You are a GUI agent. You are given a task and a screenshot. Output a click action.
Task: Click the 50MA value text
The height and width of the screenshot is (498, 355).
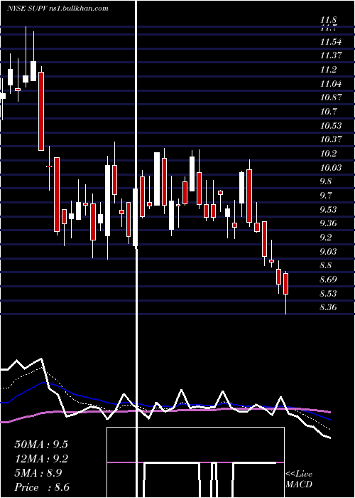click(41, 444)
